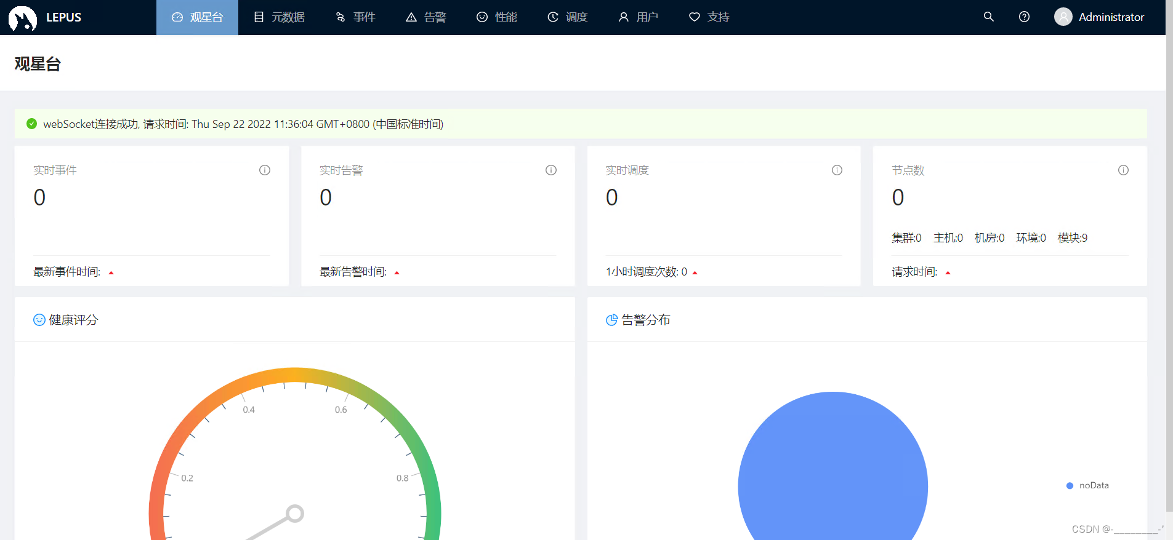Open the 元数据 menu
The width and height of the screenshot is (1173, 540).
(280, 17)
